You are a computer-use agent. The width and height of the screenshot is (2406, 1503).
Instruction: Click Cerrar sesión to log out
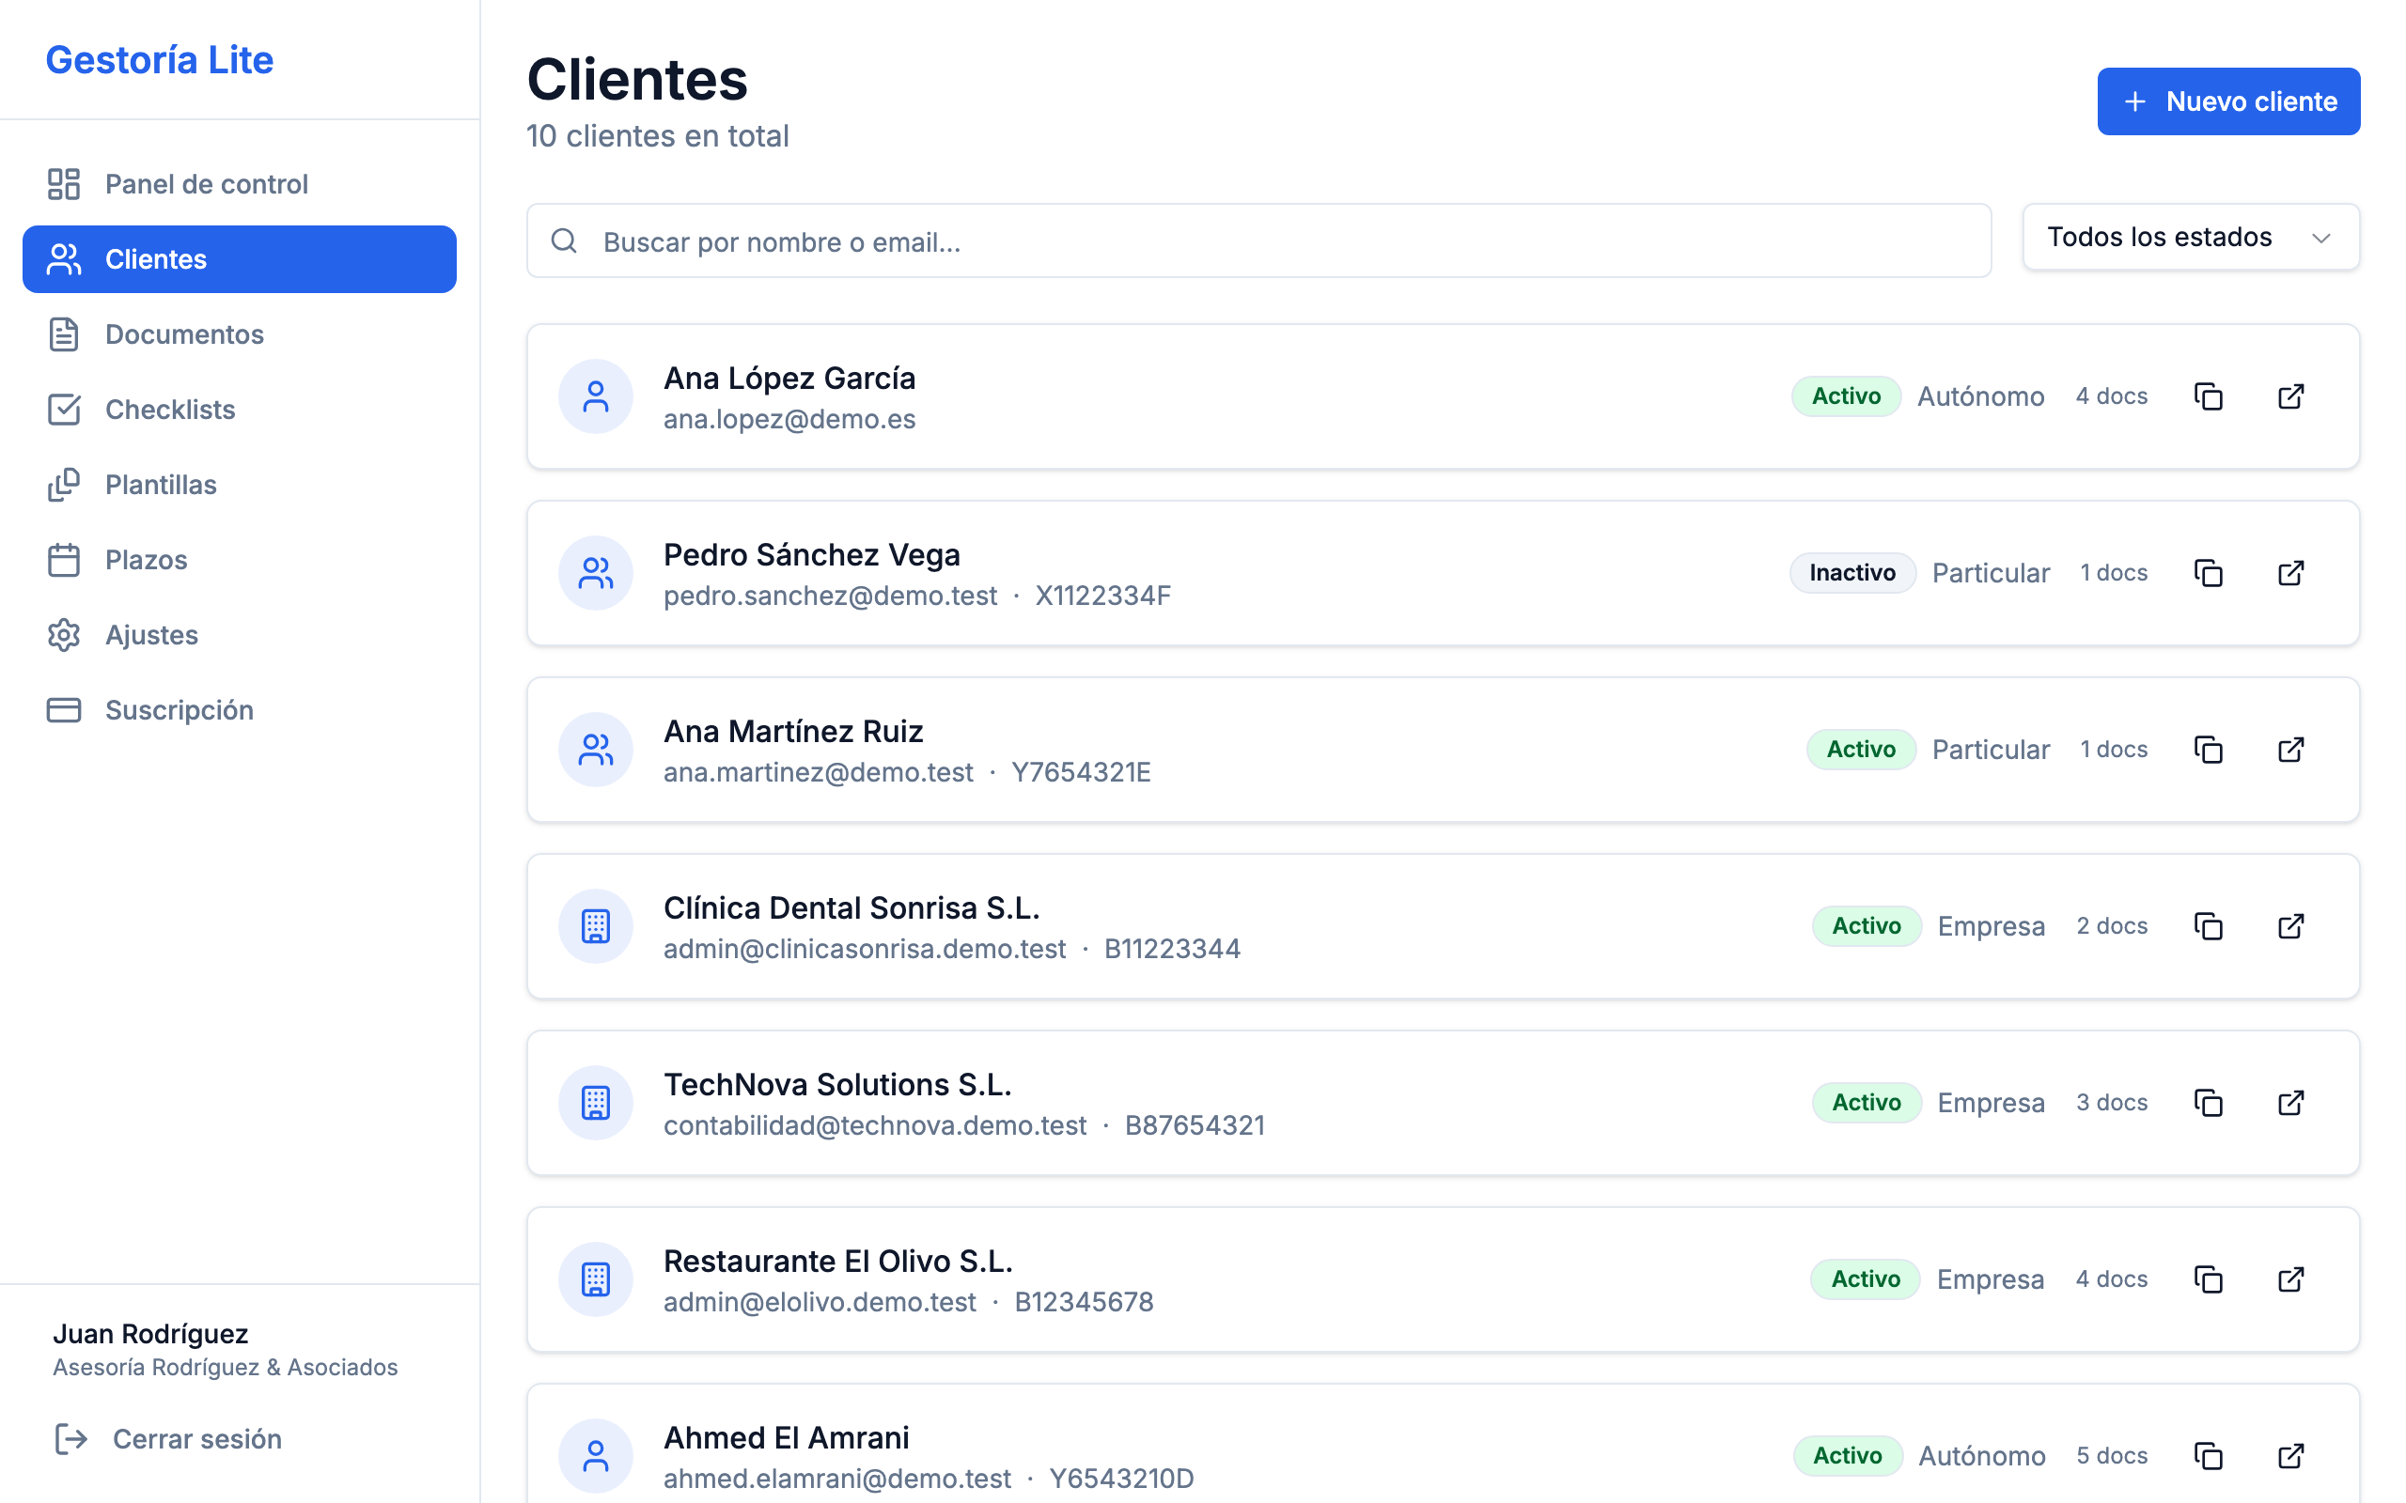195,1438
